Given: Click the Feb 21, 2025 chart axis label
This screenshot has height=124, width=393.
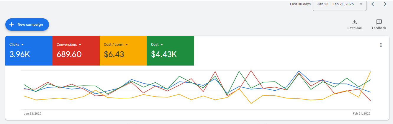Looking at the screenshot, I should [x=361, y=114].
